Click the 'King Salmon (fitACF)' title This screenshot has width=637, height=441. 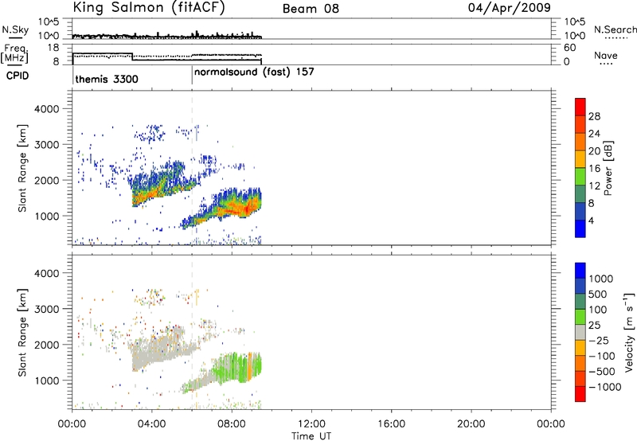pos(149,8)
